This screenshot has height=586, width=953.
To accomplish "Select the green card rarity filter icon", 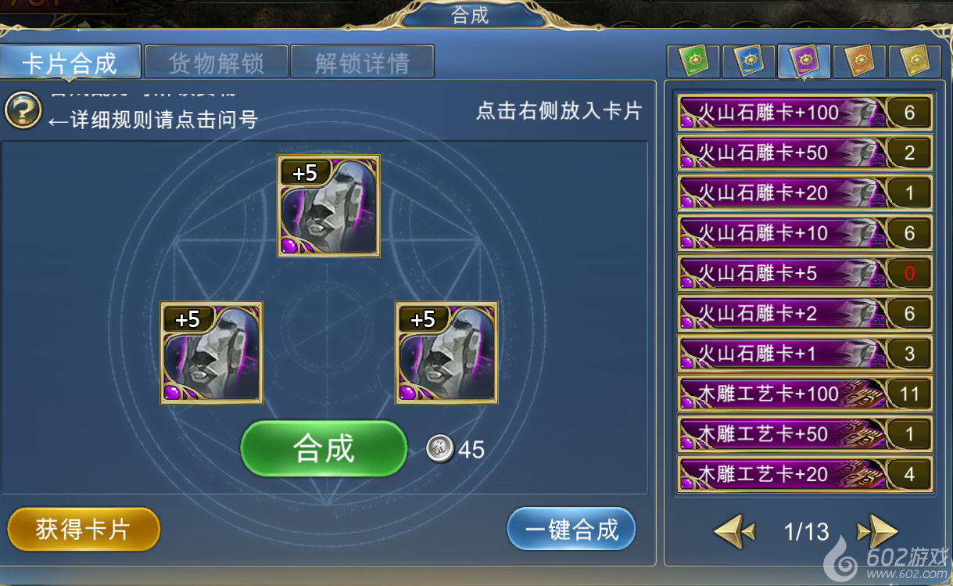I will 693,61.
